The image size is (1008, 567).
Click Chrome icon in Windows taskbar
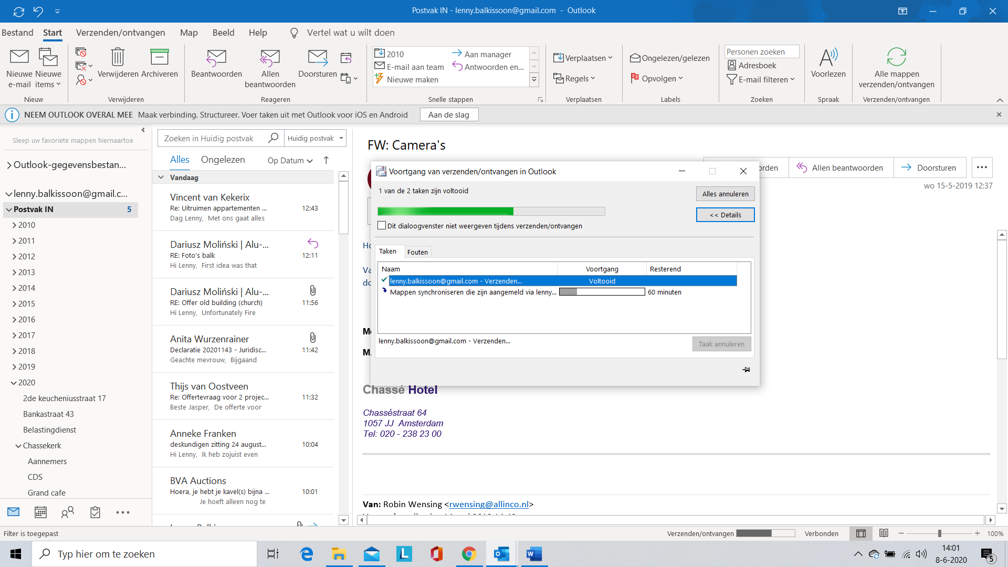click(469, 554)
